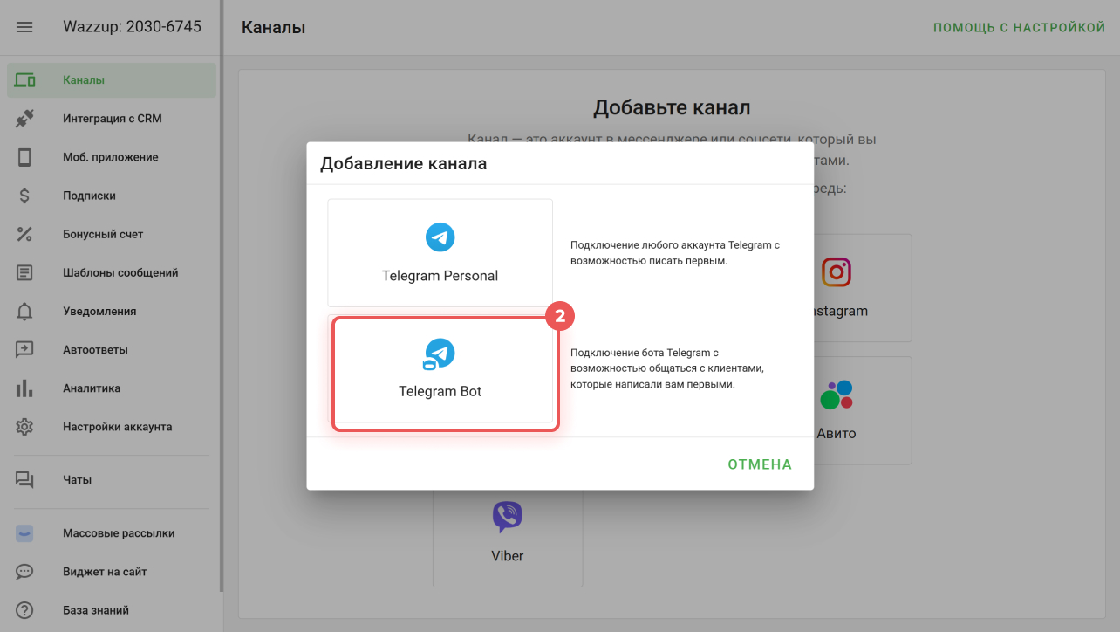Open the hamburger menu icon
This screenshot has width=1120, height=632.
coord(24,27)
